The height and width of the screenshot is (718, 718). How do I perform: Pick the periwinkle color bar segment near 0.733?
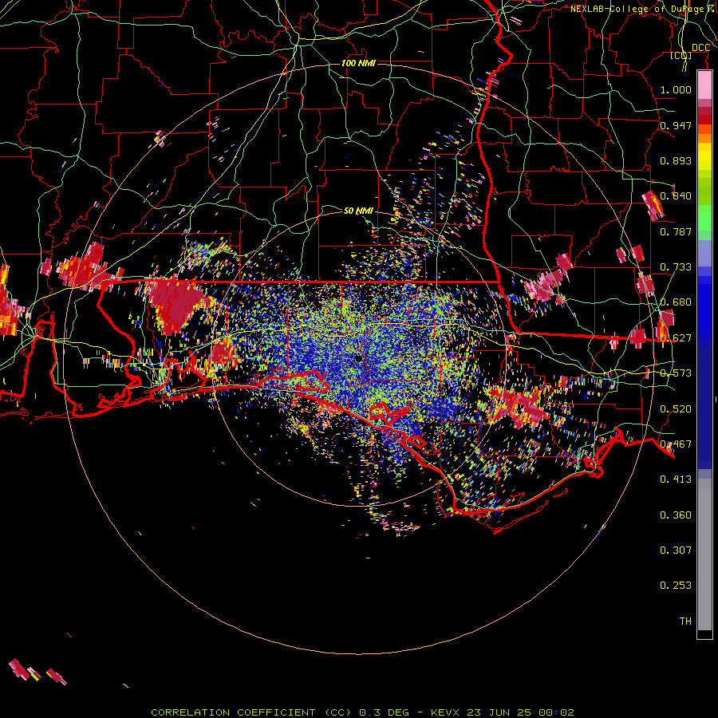(x=704, y=253)
